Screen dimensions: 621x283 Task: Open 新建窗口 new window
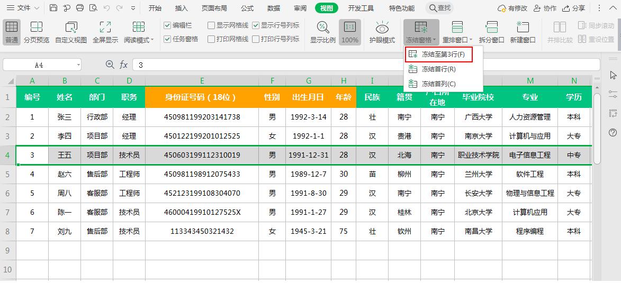point(523,32)
